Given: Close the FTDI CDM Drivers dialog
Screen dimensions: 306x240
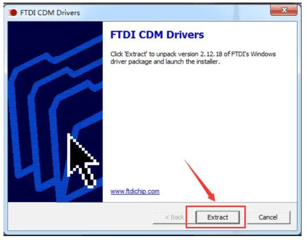Looking at the screenshot, I should tap(284, 10).
